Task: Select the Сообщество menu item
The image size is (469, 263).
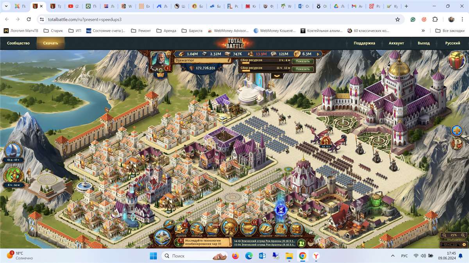Action: point(19,43)
